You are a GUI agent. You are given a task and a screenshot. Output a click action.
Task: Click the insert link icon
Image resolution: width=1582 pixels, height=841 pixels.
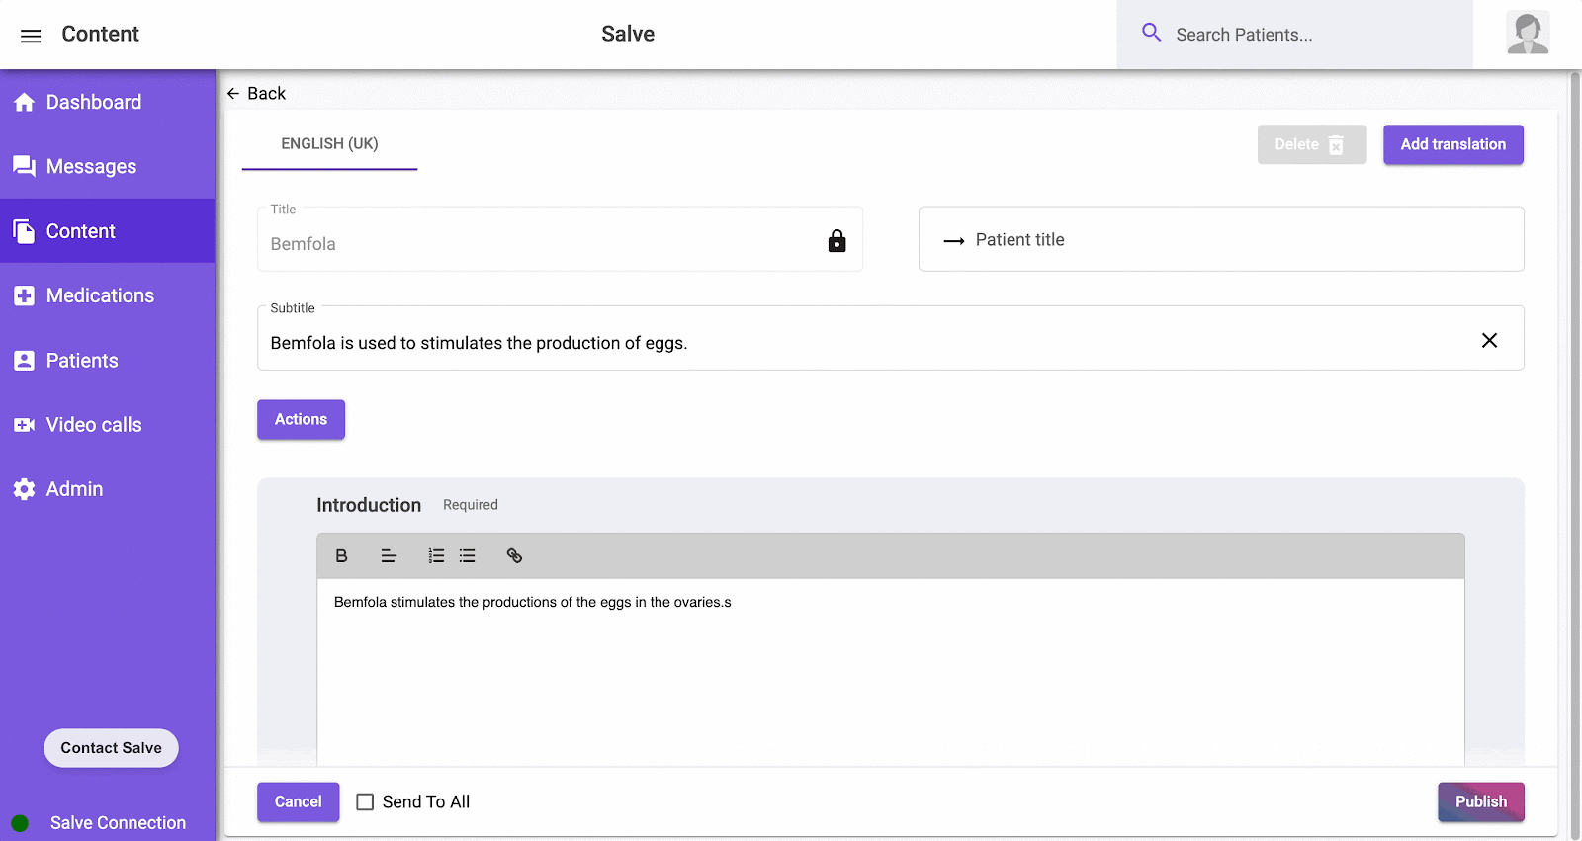514,555
